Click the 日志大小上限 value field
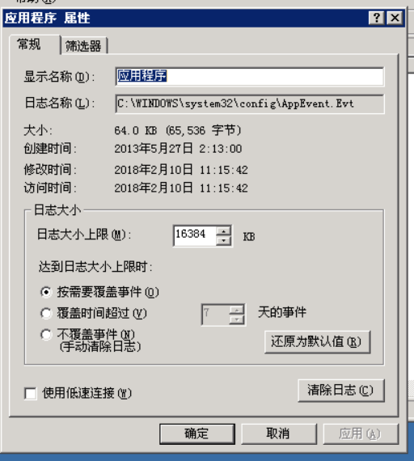Viewport: 414px width, 461px height. 195,236
